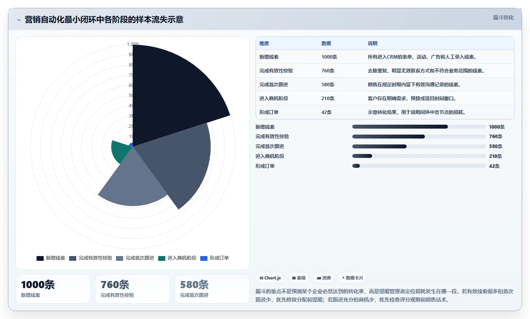Click the 形成订单 label in progress list
The width and height of the screenshot is (530, 319).
265,166
